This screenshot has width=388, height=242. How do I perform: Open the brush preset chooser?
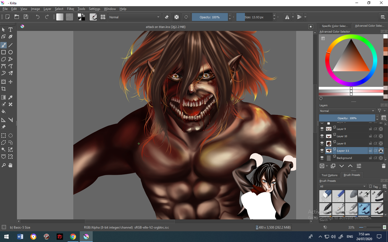[103, 17]
